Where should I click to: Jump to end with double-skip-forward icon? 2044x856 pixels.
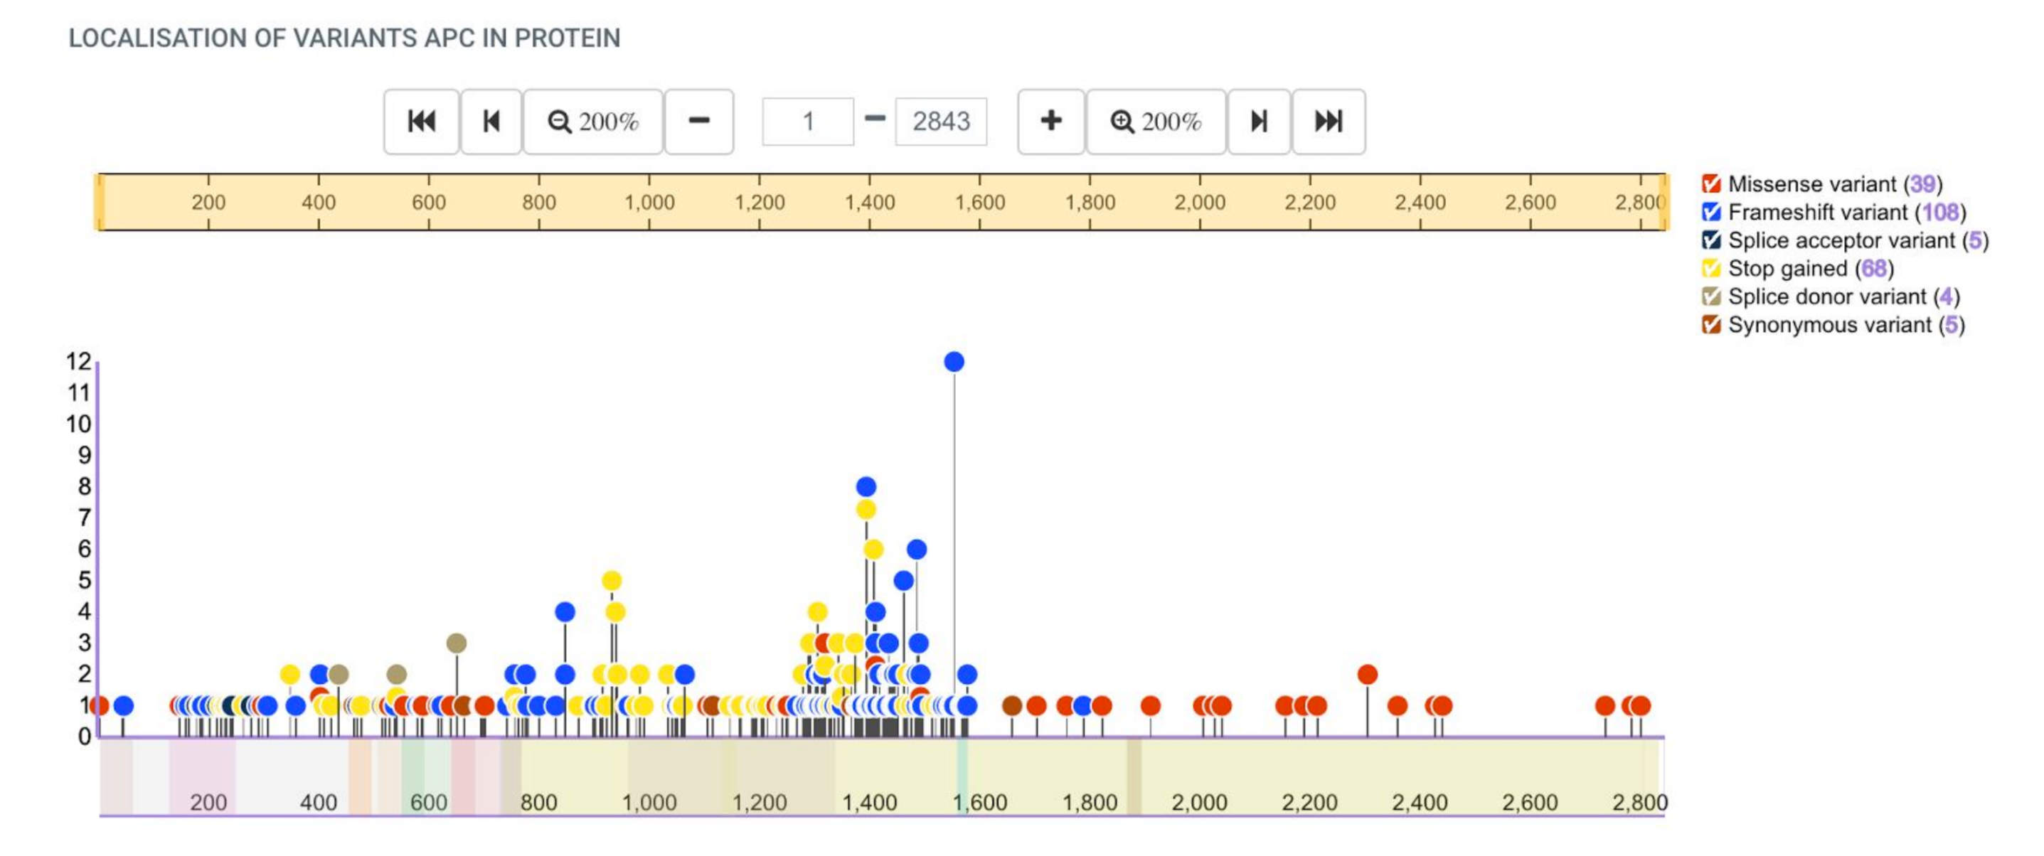point(1329,122)
